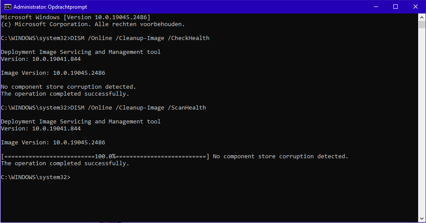Click the last 'The operation completed successfully' line
The height and width of the screenshot is (223, 426).
click(65, 163)
